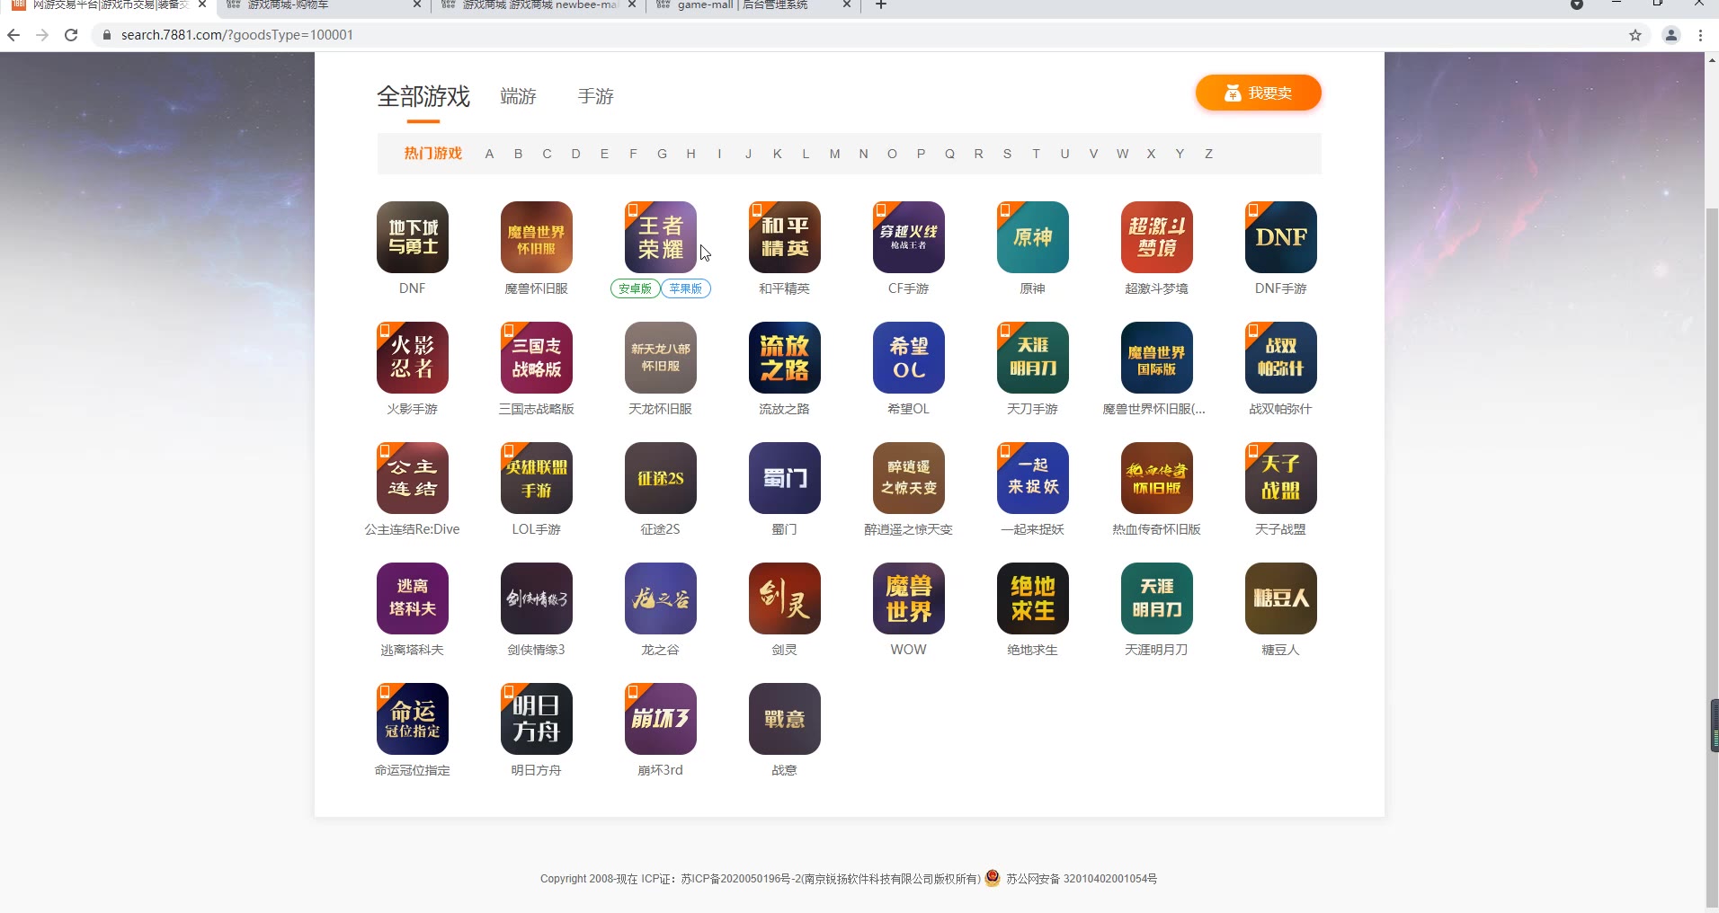
Task: Choose the 战双帕弥什 game icon
Action: point(1281,358)
